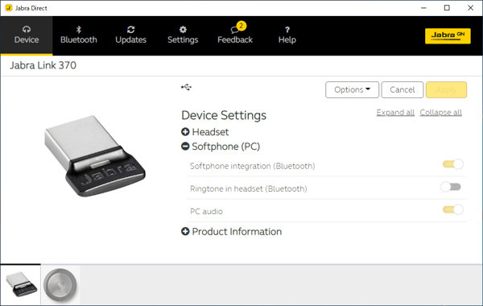Switch to the Bluetooth tab
The width and height of the screenshot is (483, 306).
tap(79, 35)
